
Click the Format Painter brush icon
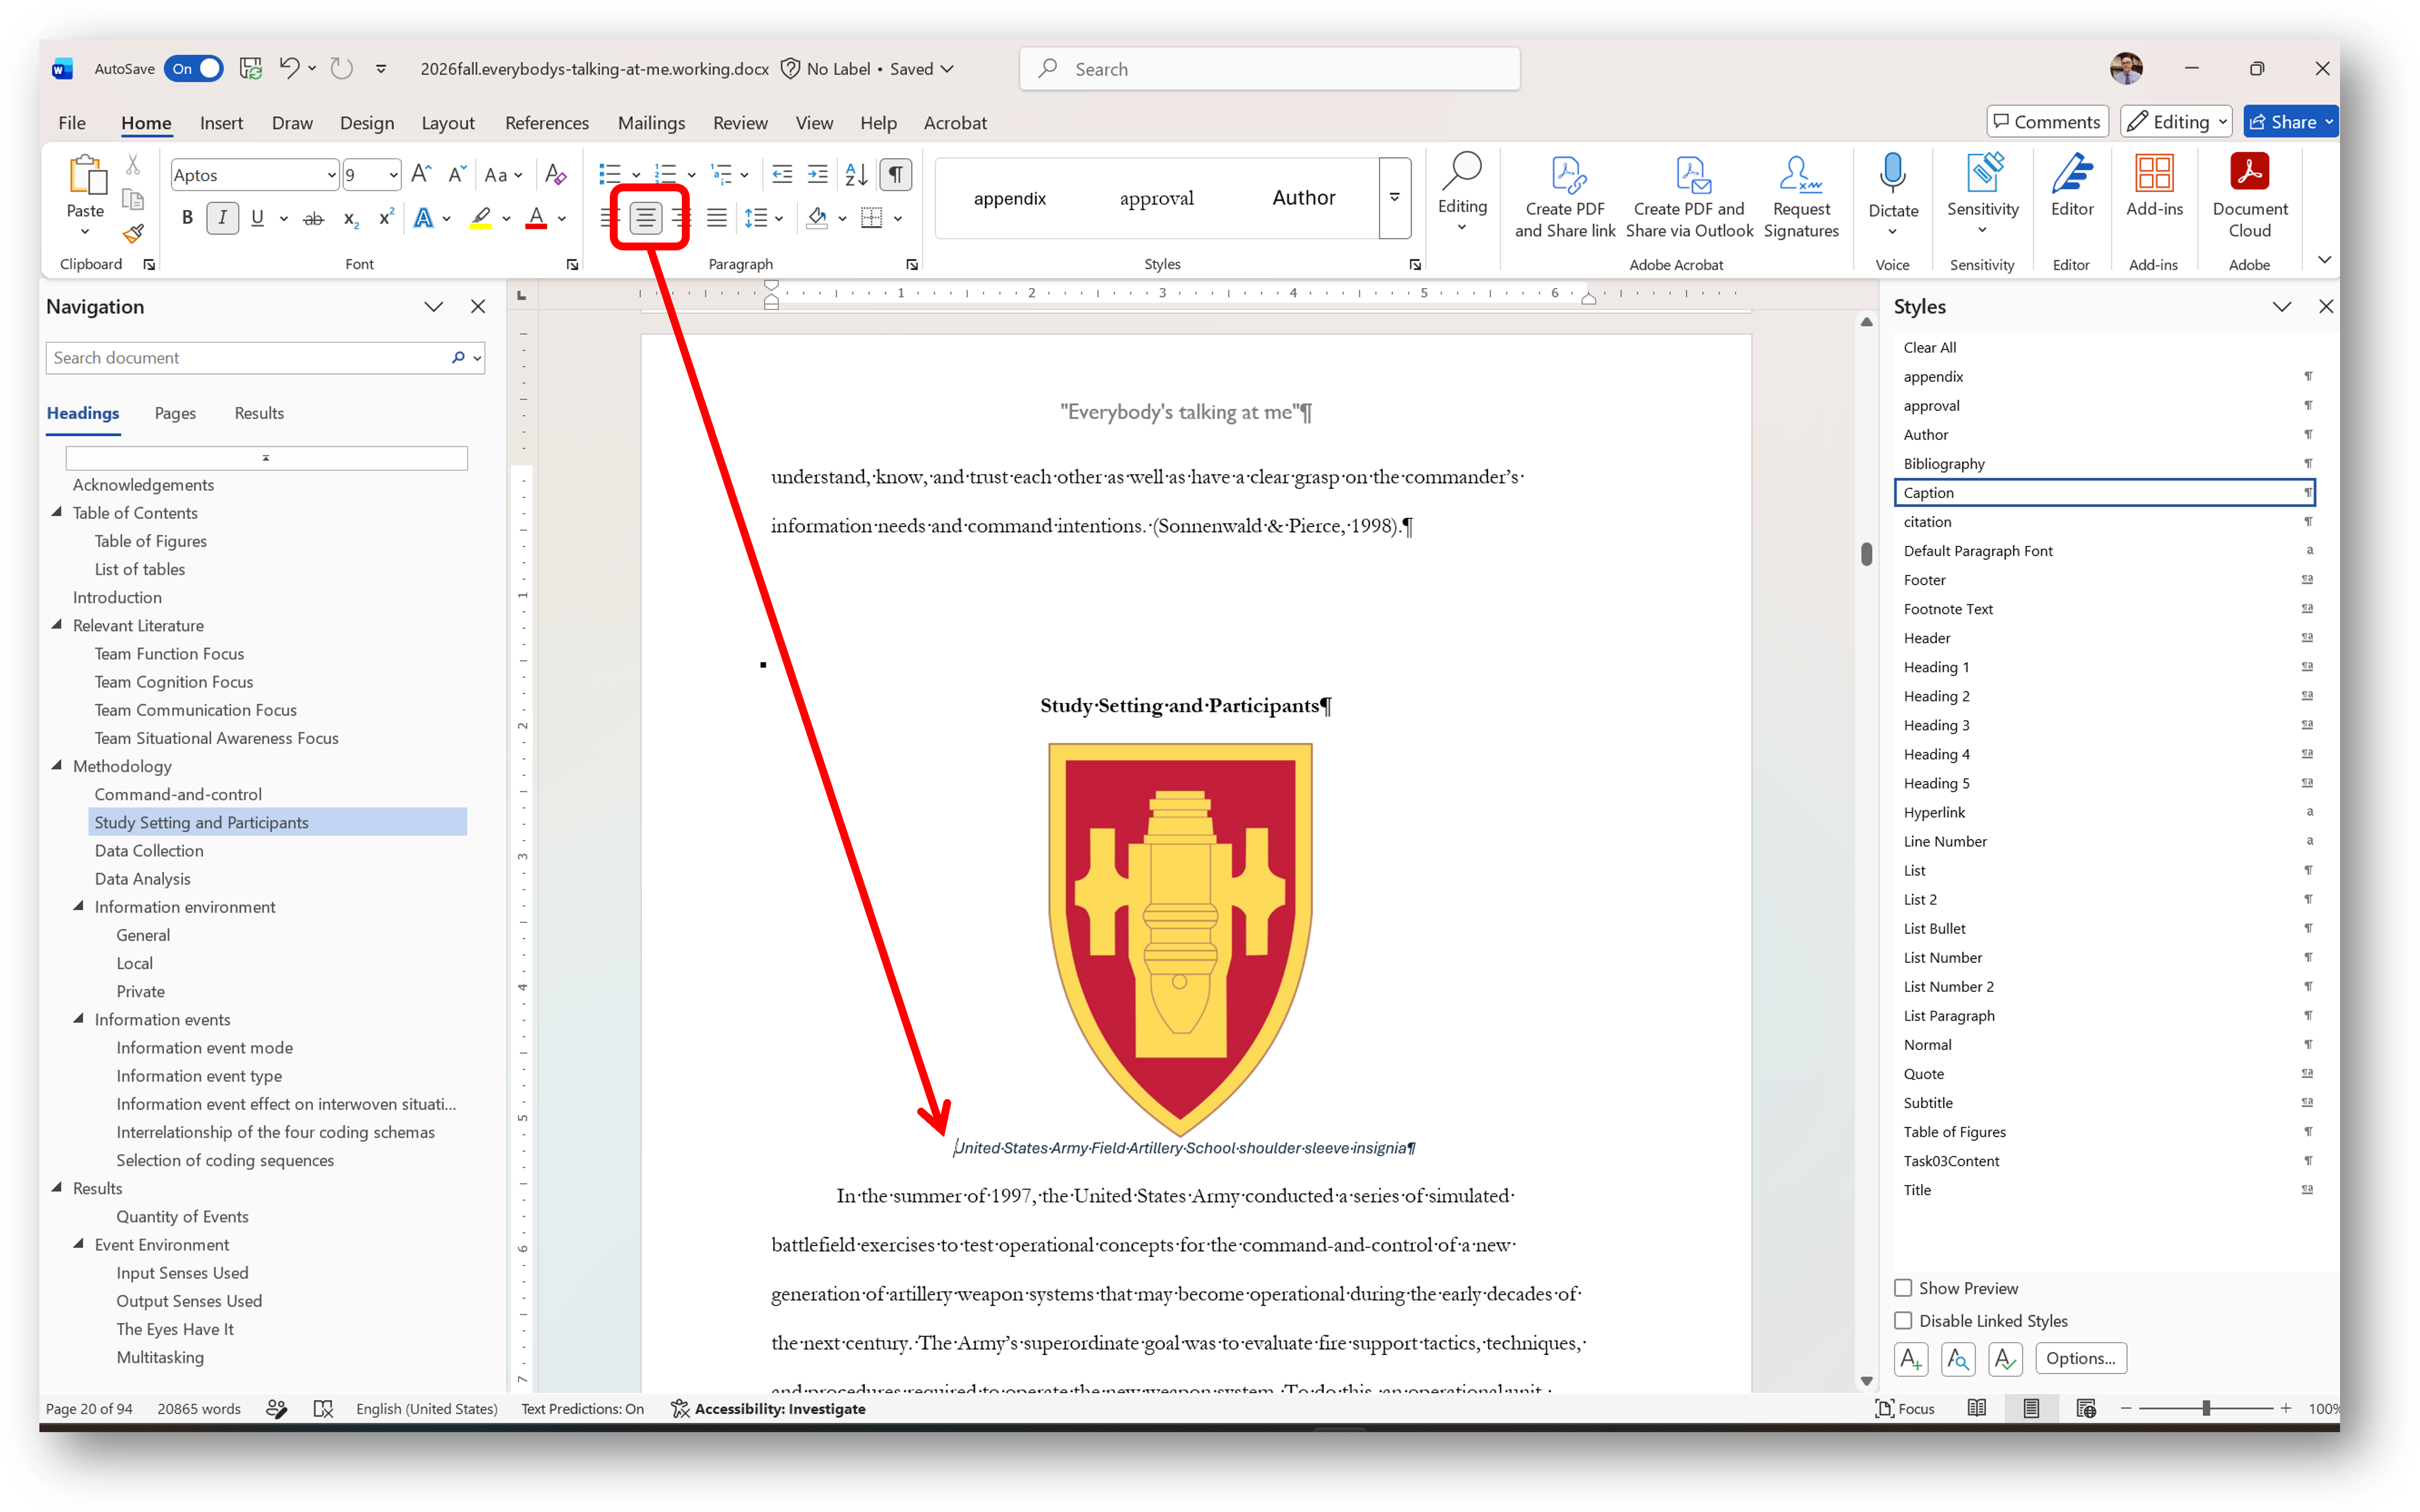(133, 234)
